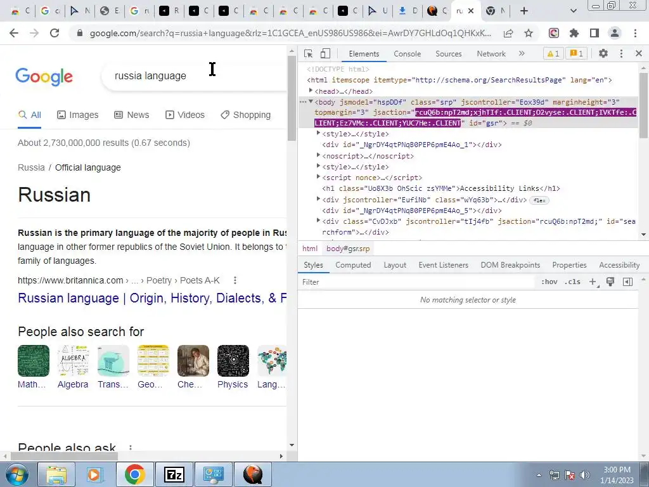This screenshot has width=649, height=487.
Task: Expand the noscript element node
Action: (318, 155)
